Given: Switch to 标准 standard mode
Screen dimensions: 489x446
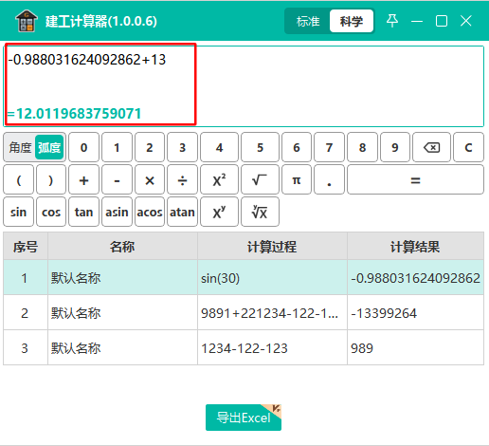Looking at the screenshot, I should pyautogui.click(x=308, y=21).
